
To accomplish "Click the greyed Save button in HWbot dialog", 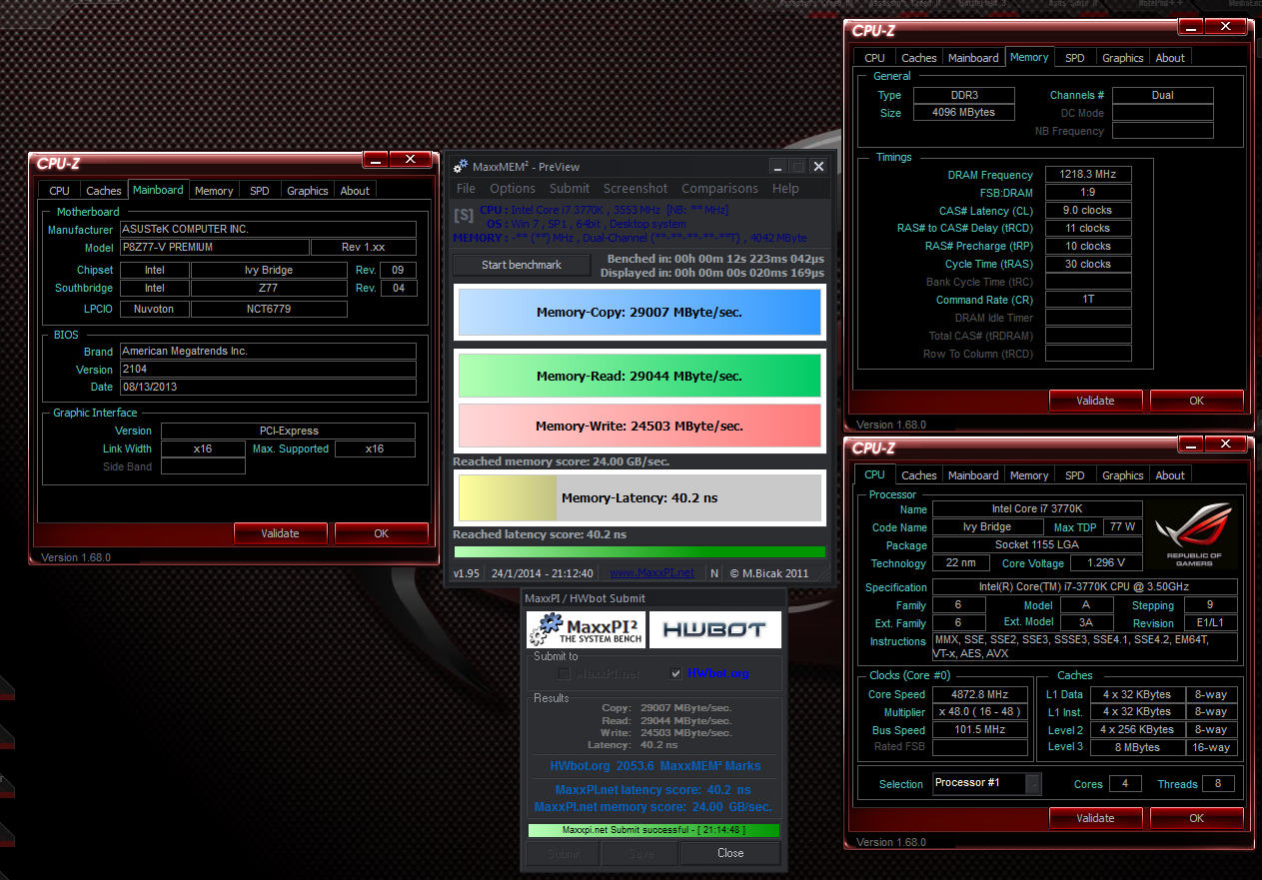I will [x=640, y=853].
